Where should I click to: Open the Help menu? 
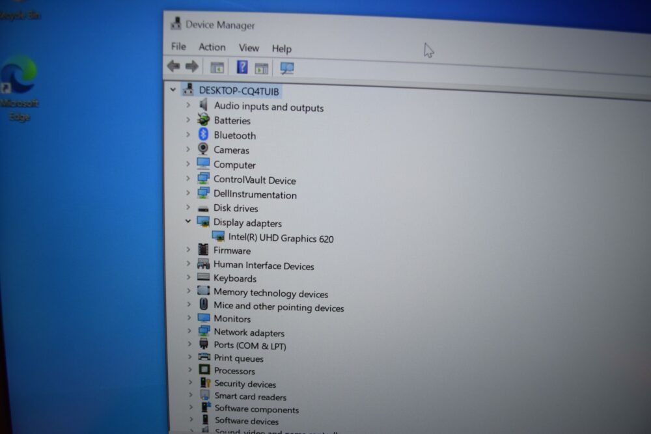tap(281, 49)
